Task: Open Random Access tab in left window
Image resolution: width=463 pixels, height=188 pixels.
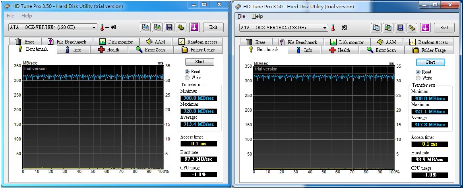Action: coord(198,42)
